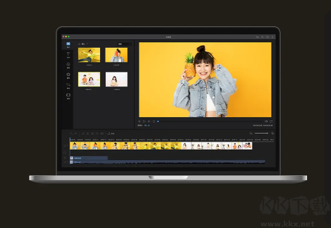This screenshot has width=331, height=228.
Task: Open the vertical dots menu in title bar
Action: pyautogui.click(x=273, y=37)
